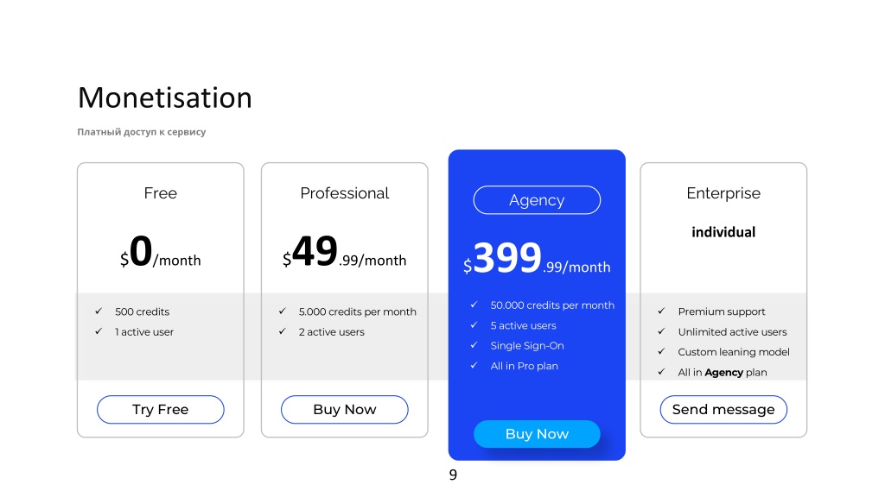Open the Send message button
The image size is (885, 497).
pyautogui.click(x=723, y=409)
